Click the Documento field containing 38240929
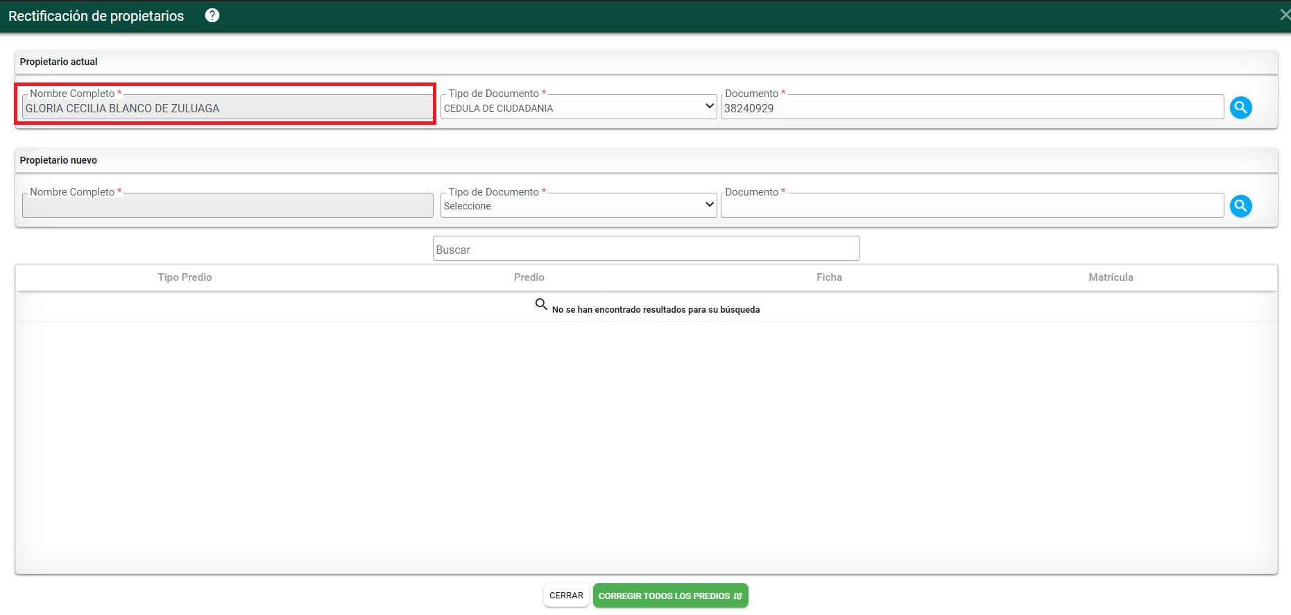The height and width of the screenshot is (615, 1291). [x=971, y=108]
